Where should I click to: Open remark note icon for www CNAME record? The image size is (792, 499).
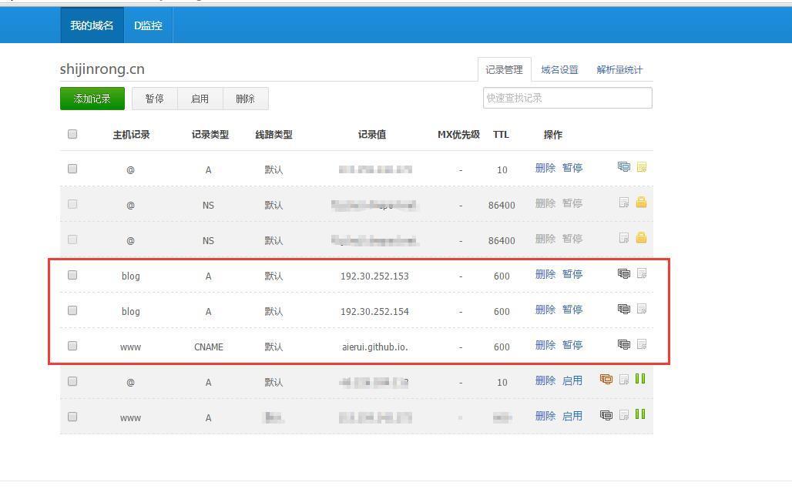point(642,344)
